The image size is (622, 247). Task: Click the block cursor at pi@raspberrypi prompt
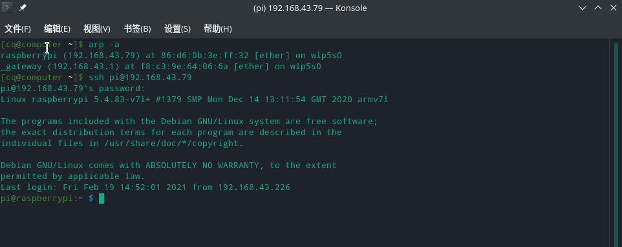[102, 199]
